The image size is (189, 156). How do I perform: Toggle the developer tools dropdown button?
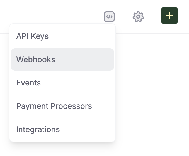pos(109,17)
